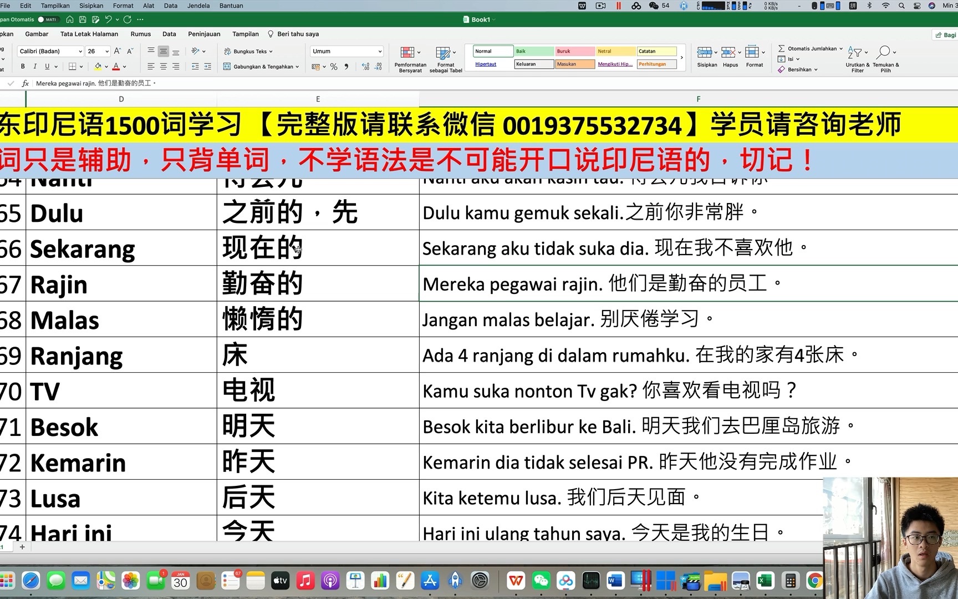The height and width of the screenshot is (599, 958).
Task: Decrease font size with the smaller A
Action: point(130,51)
